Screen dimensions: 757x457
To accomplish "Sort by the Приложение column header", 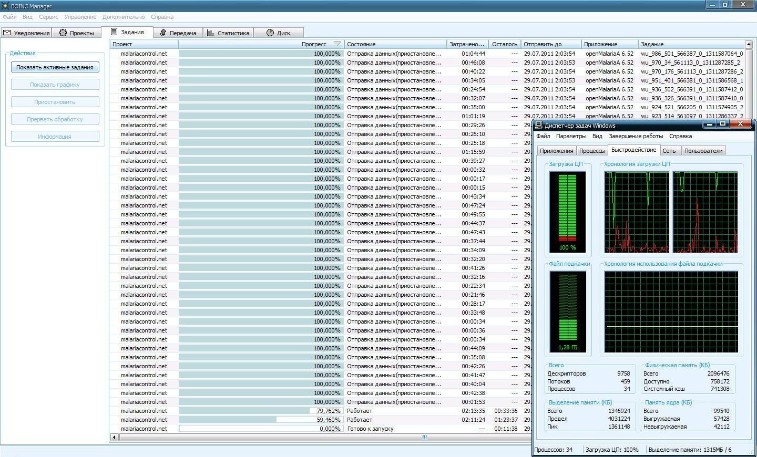I will click(610, 44).
